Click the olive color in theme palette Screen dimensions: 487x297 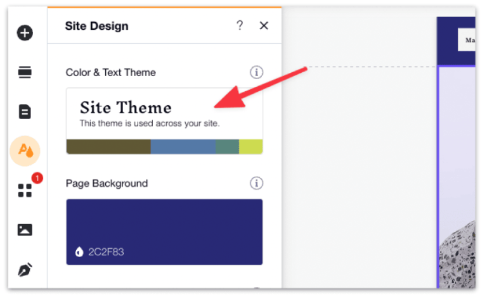point(108,147)
